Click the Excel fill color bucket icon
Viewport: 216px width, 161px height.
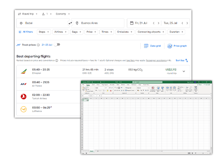click(108, 90)
